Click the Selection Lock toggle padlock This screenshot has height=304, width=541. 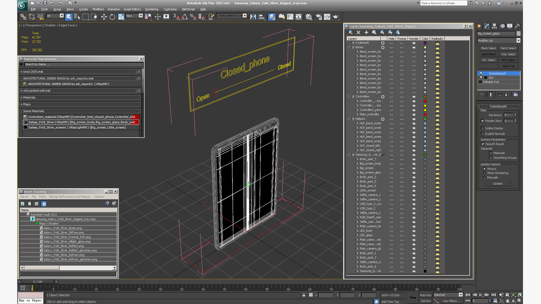point(304,295)
